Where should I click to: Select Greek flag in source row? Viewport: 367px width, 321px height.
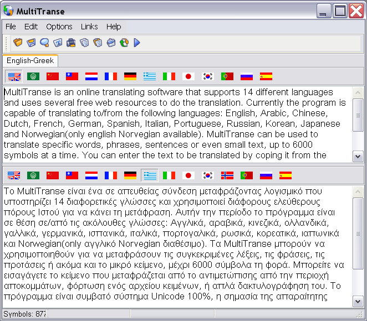coord(150,76)
